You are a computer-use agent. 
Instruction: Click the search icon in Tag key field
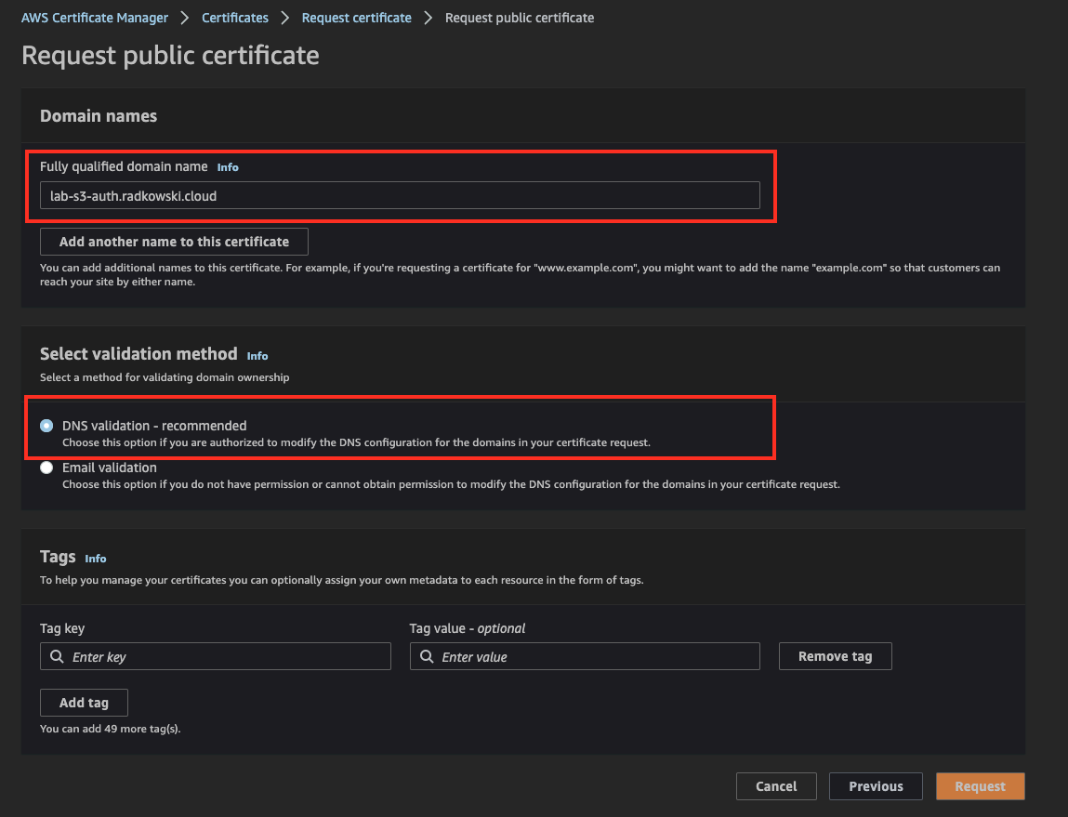click(x=58, y=656)
